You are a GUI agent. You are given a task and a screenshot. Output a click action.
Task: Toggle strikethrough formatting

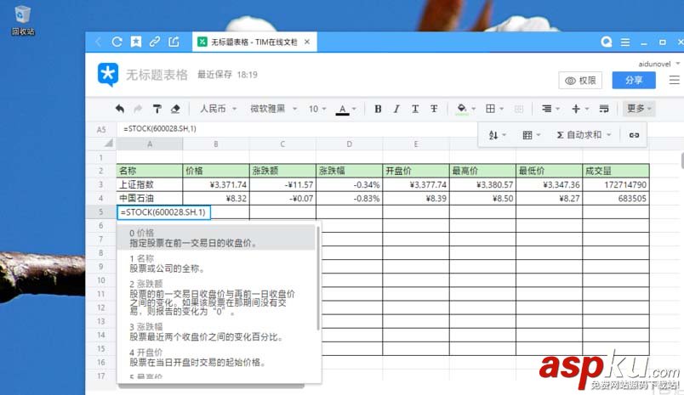tap(434, 109)
